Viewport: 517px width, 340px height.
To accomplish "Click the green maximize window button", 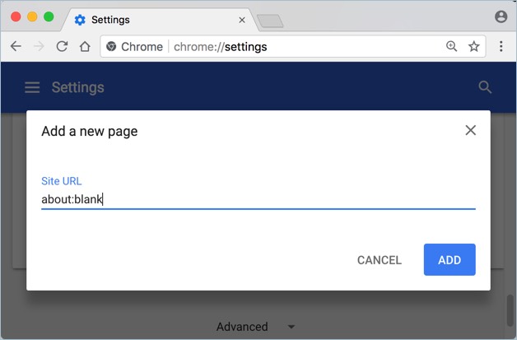I will [49, 16].
